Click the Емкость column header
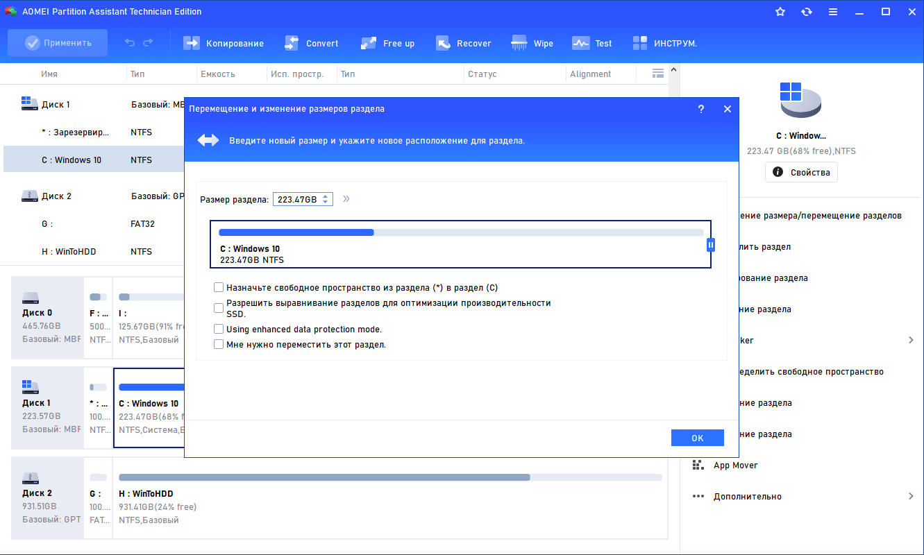The image size is (924, 555). pos(218,74)
